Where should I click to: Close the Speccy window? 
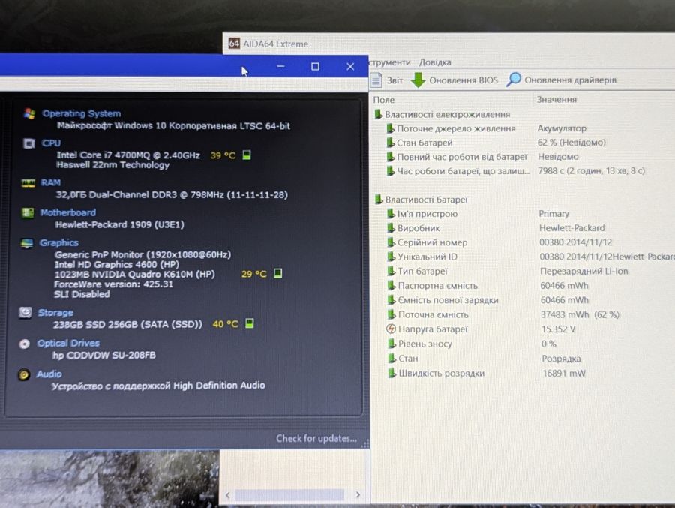(x=350, y=66)
